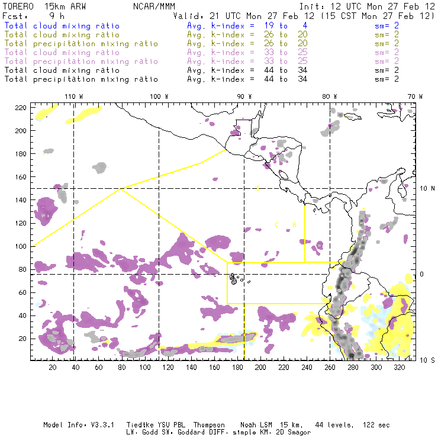Click the x-axis grid label '260'
This screenshot has height=438, width=438.
pos(330,368)
